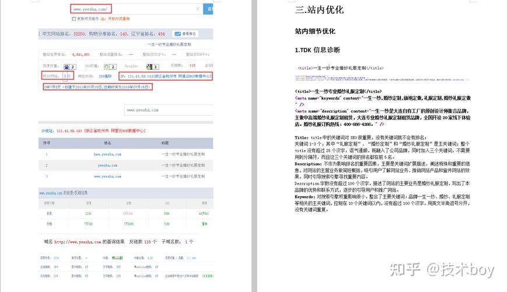Click the 序号 column header
The height and width of the screenshot is (292, 507).
46,142
